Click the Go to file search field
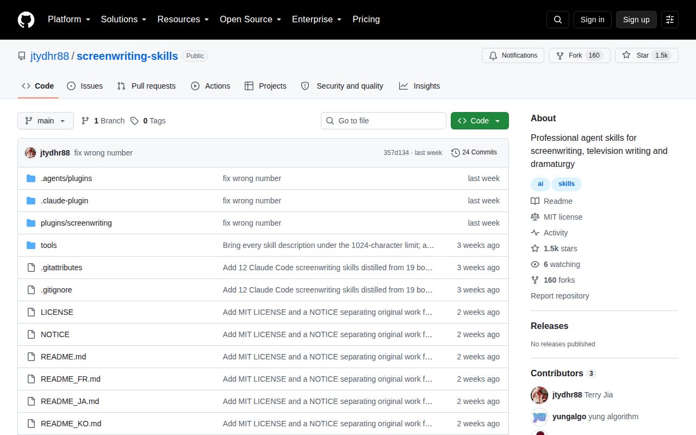The height and width of the screenshot is (435, 696). (x=383, y=121)
